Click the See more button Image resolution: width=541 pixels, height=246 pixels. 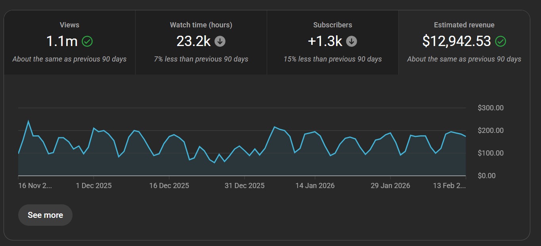(45, 215)
